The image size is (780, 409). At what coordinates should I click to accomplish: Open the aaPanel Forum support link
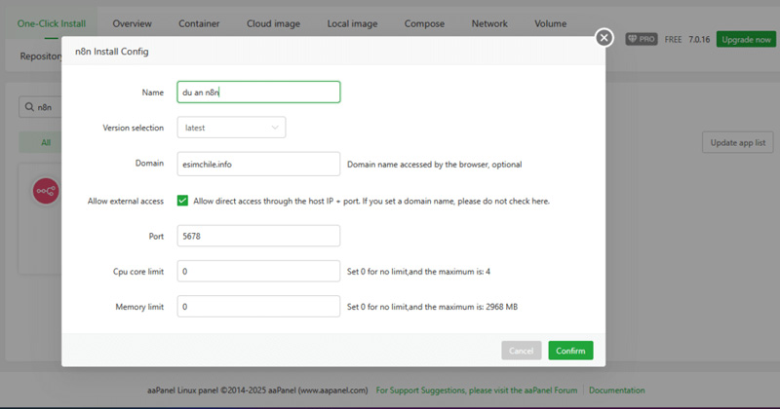tap(477, 390)
